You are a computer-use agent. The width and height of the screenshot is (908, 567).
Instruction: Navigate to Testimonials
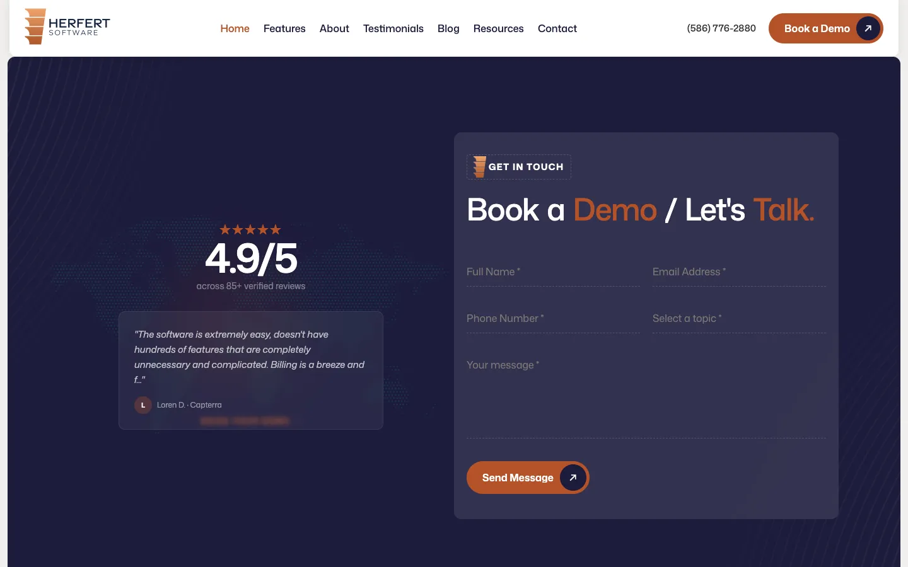(393, 28)
